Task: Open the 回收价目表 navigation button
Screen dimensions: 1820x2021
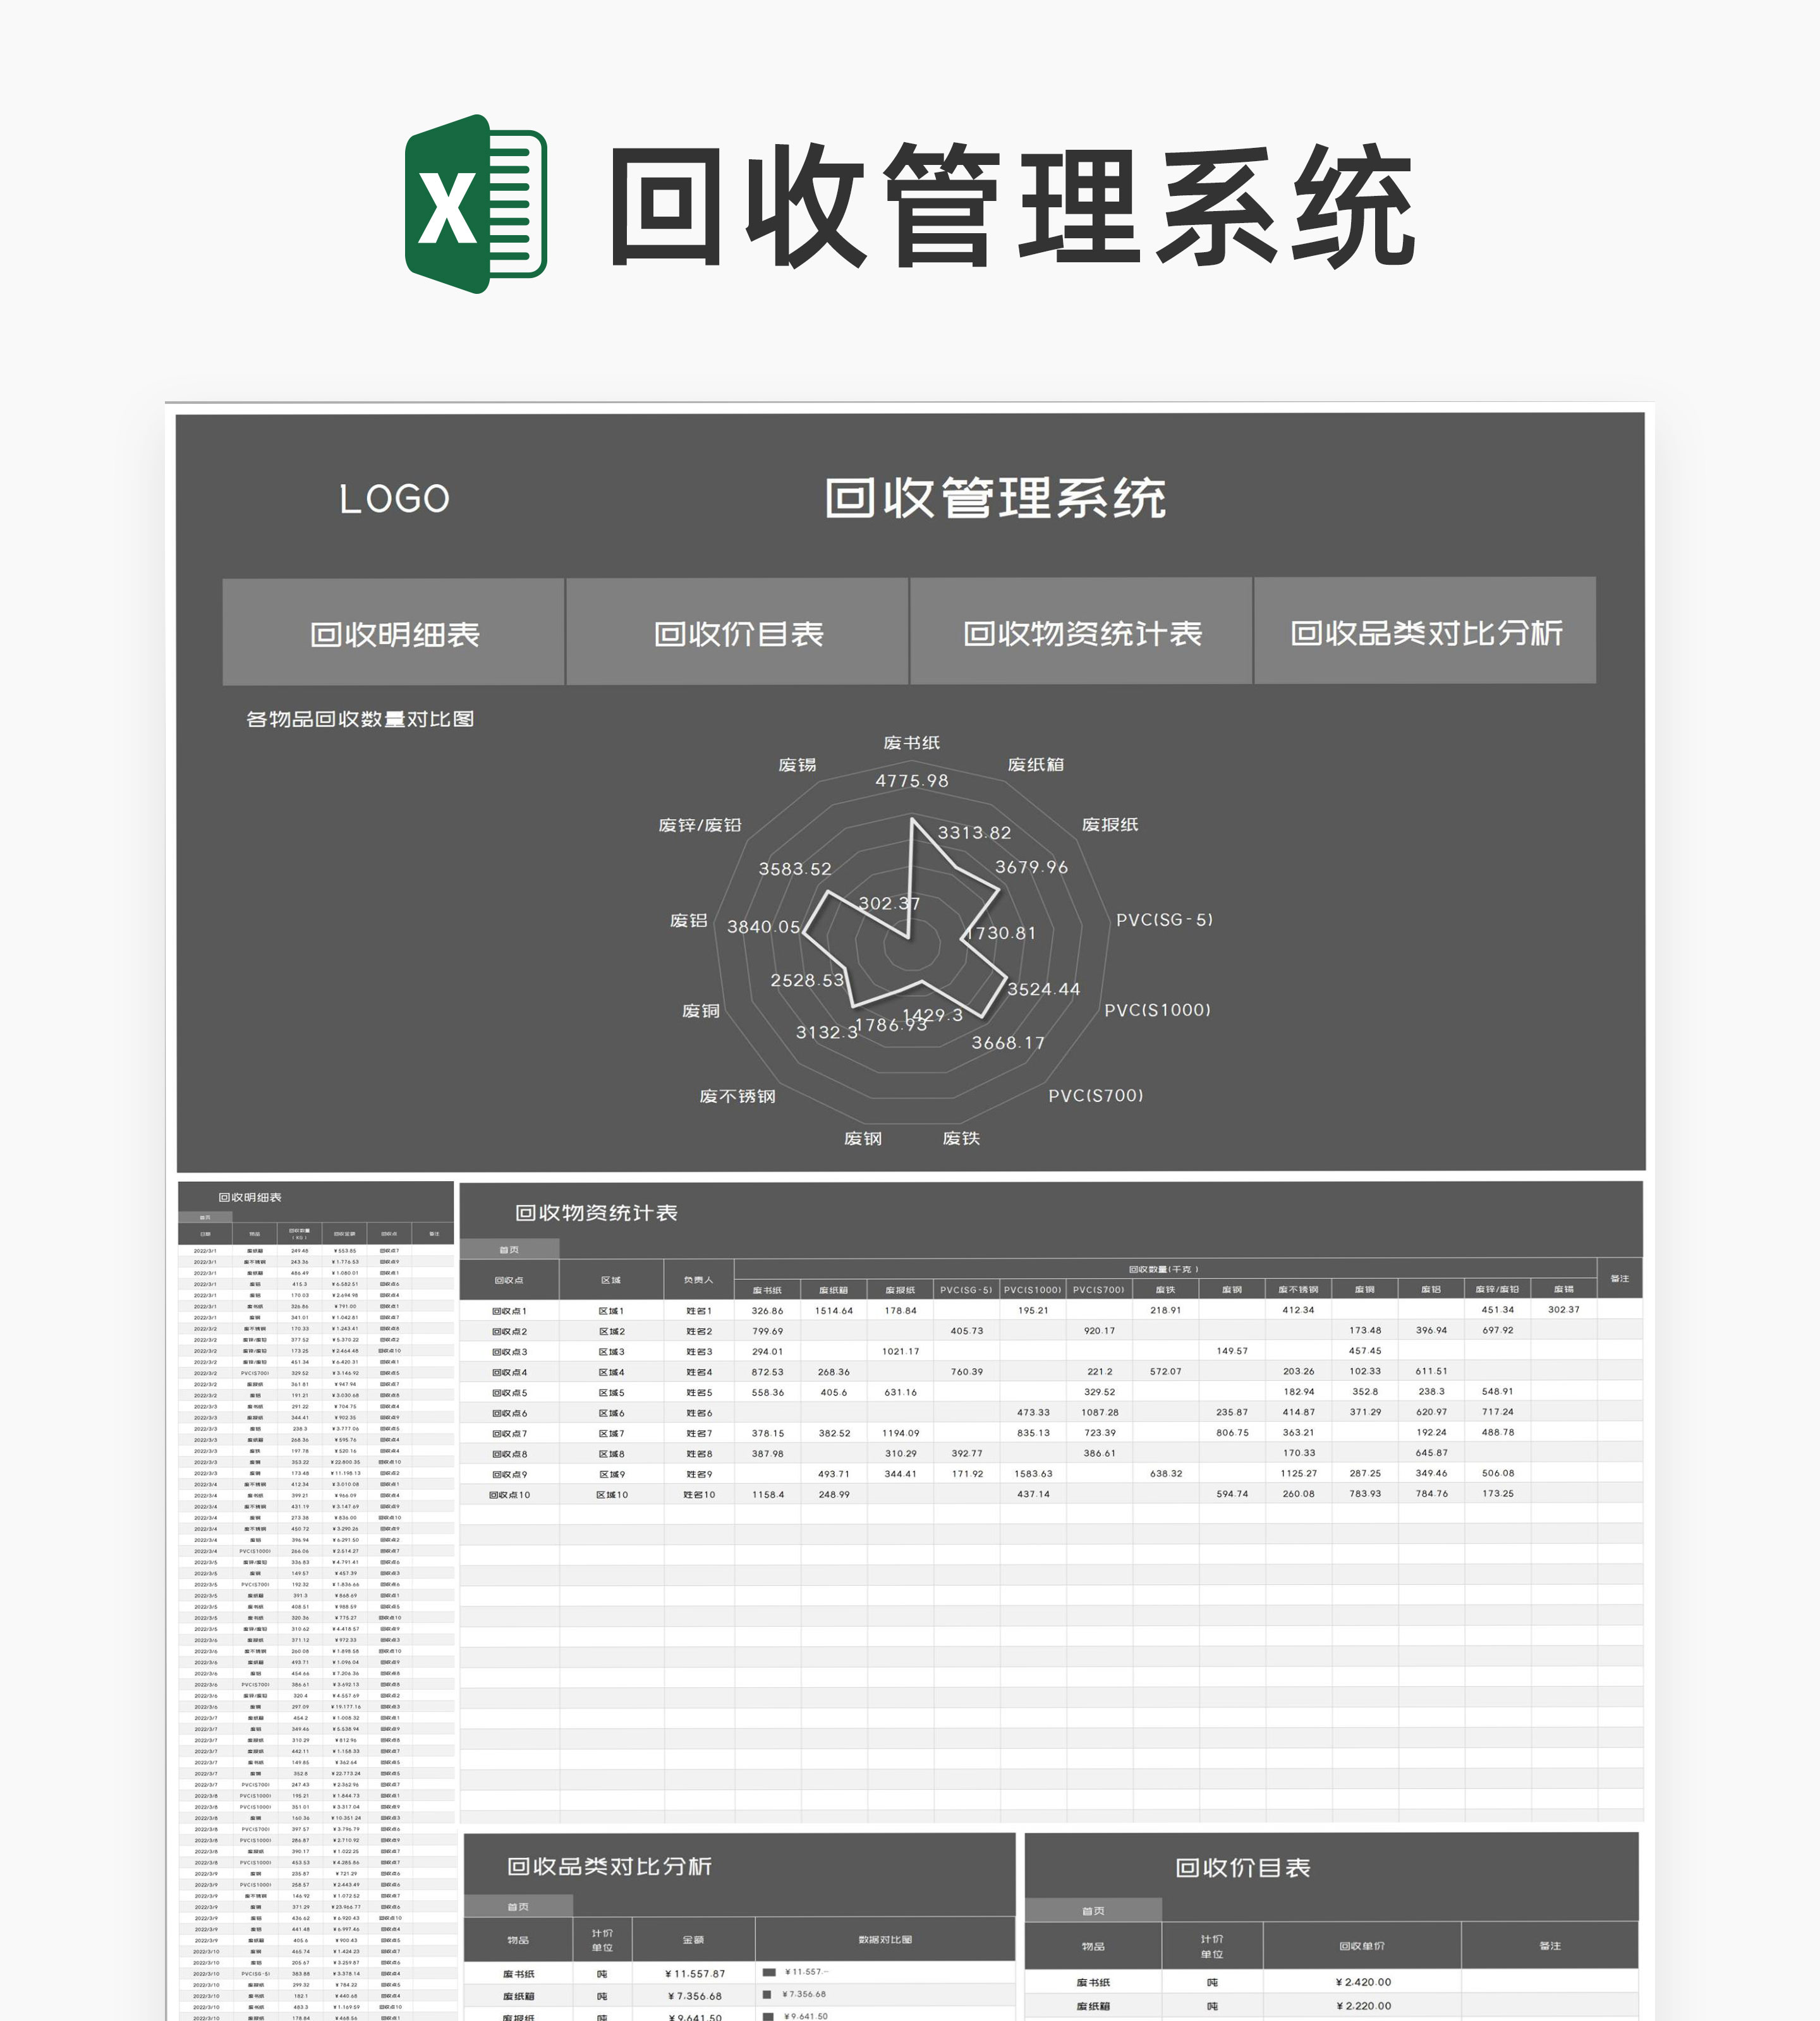Action: click(738, 633)
